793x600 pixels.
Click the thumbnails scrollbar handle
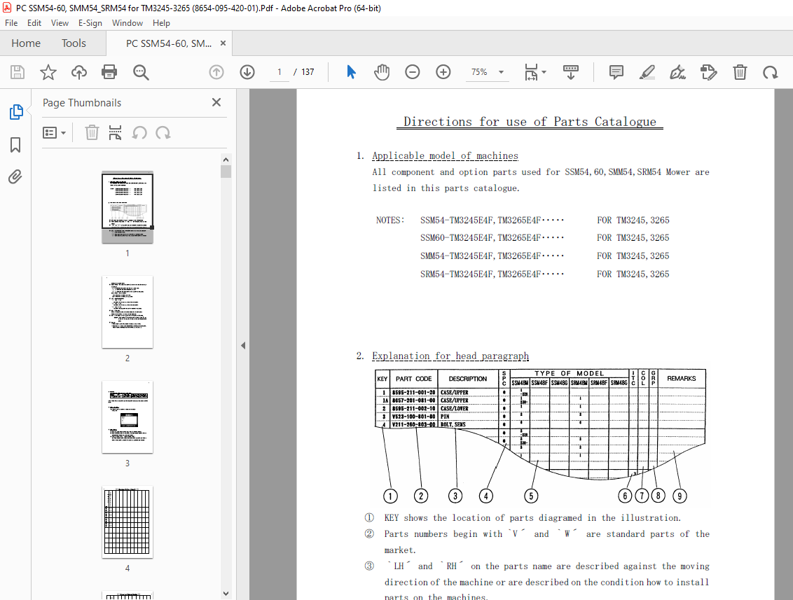coord(226,172)
